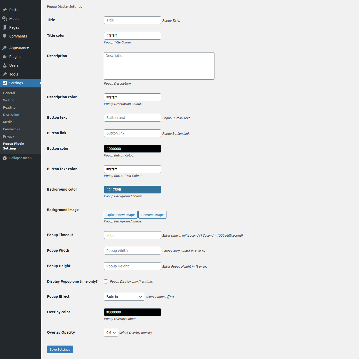Click the Users person icon
The width and height of the screenshot is (359, 359).
coord(5,65)
